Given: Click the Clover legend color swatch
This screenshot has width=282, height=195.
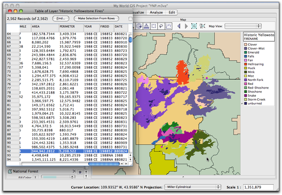Looking at the screenshot, I should tap(246, 45).
